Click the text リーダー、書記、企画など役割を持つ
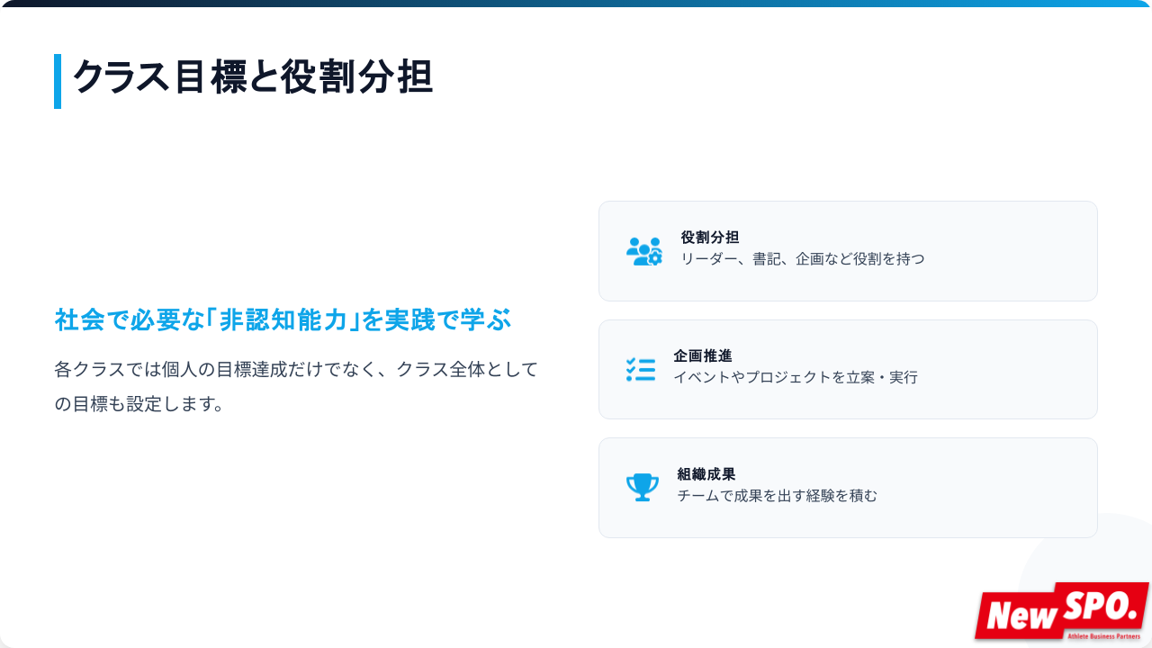 tap(803, 259)
